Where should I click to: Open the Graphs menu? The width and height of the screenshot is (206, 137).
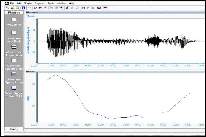click(x=28, y=3)
